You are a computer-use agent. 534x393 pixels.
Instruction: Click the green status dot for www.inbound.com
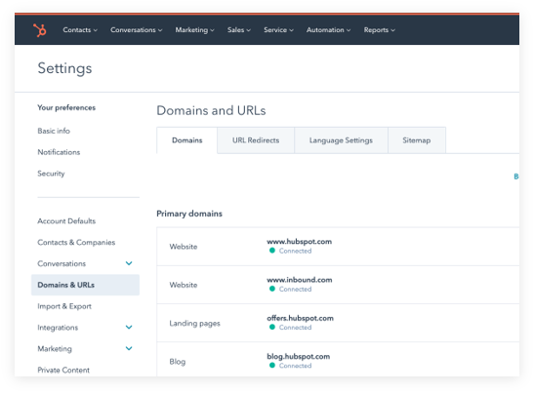tap(272, 289)
